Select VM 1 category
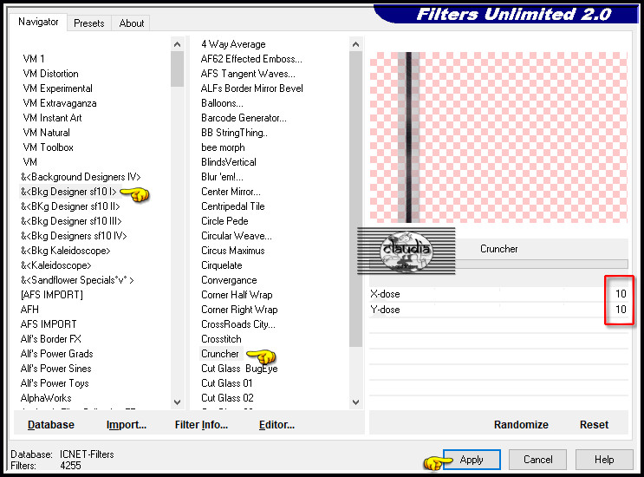The width and height of the screenshot is (644, 477). click(34, 59)
